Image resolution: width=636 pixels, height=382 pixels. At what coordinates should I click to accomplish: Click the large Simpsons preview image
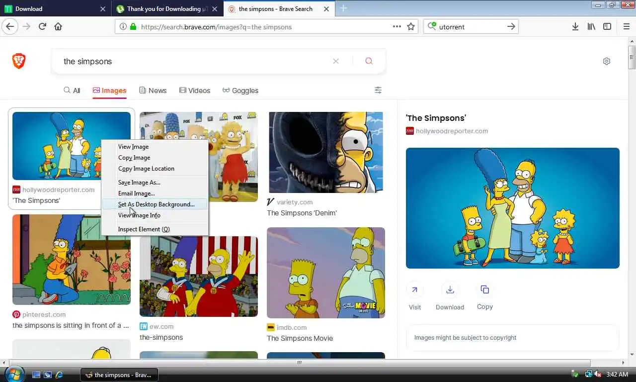(513, 208)
